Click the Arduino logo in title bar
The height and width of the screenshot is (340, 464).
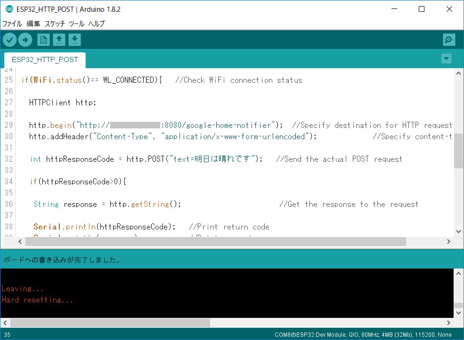pyautogui.click(x=9, y=9)
